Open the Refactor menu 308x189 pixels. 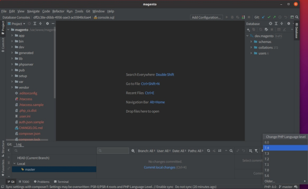[x=58, y=11]
